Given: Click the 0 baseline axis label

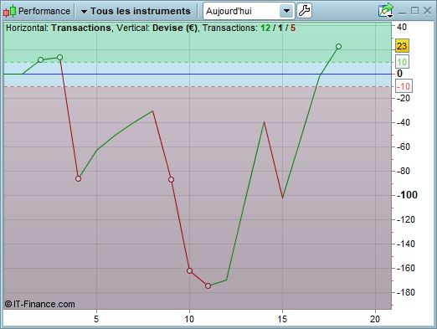Looking at the screenshot, I should point(399,74).
